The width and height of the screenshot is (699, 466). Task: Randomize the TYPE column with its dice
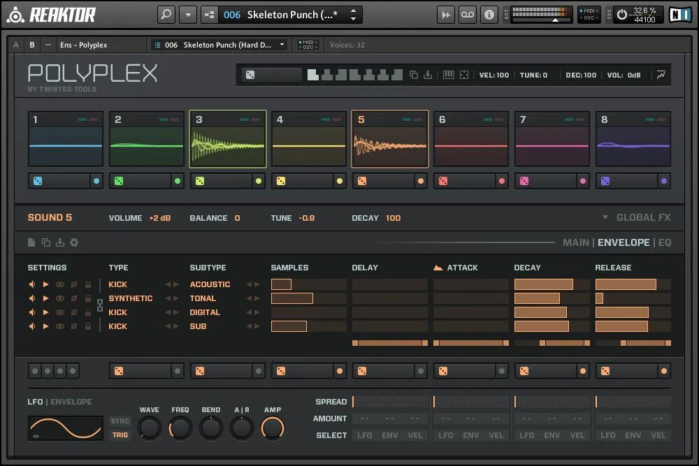pos(119,371)
